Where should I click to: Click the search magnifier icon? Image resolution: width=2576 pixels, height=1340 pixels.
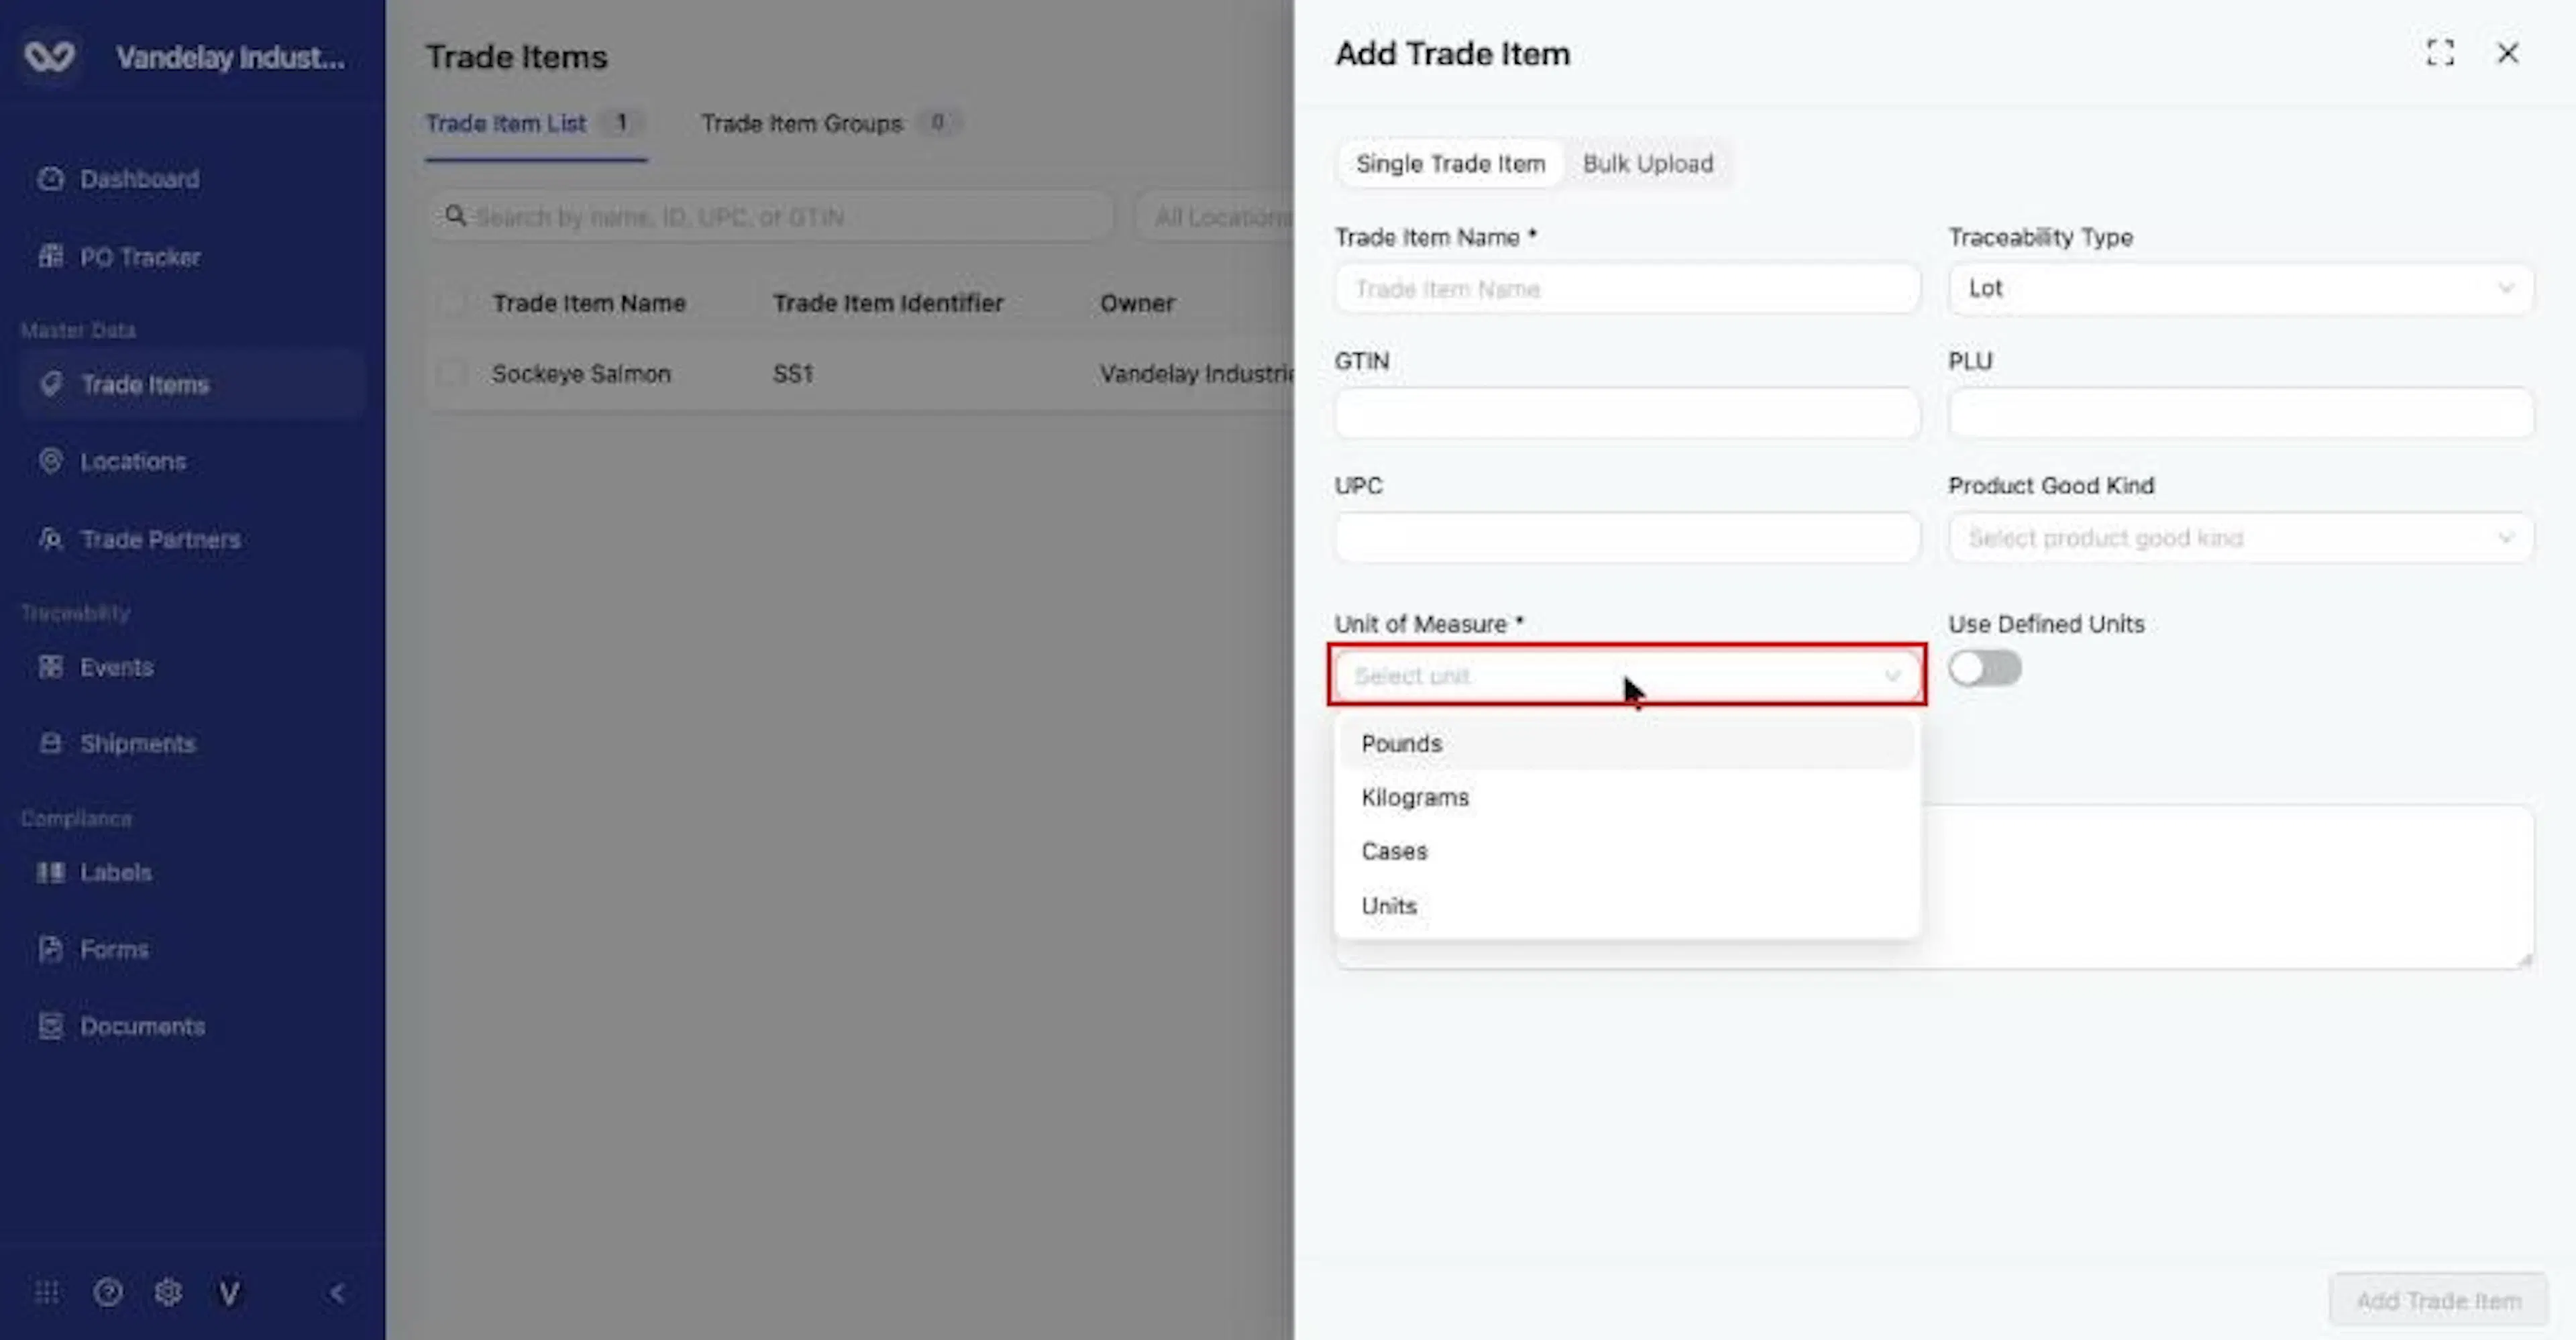(x=455, y=216)
